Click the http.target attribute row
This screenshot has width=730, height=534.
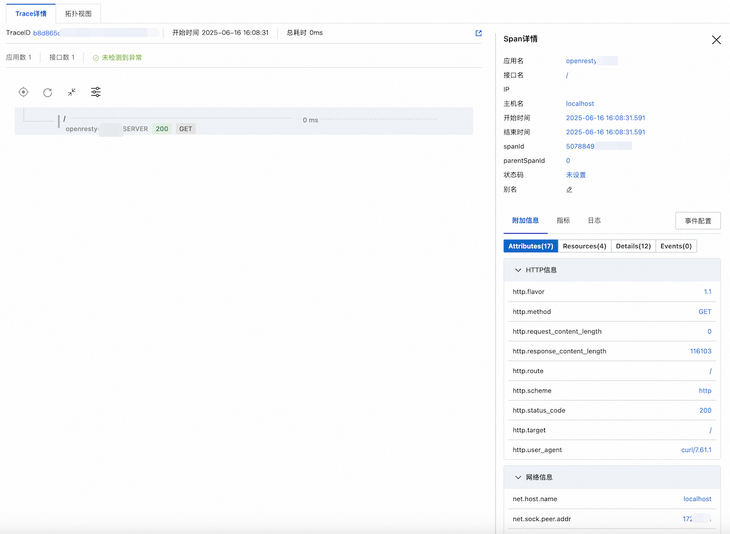612,430
